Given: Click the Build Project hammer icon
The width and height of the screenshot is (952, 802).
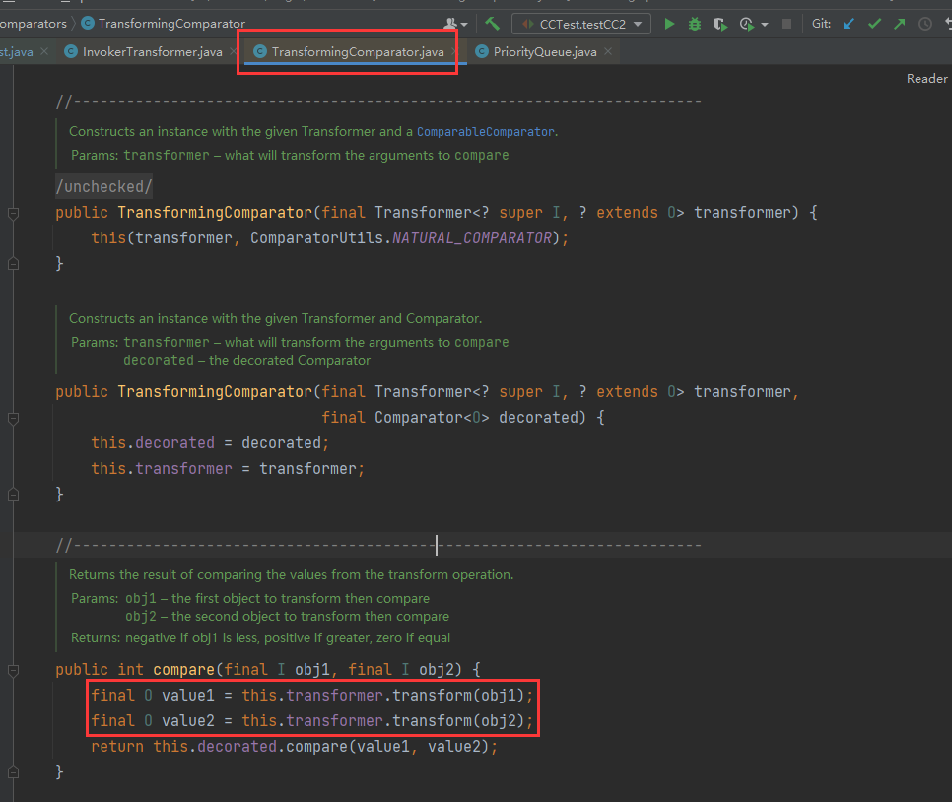Looking at the screenshot, I should (492, 24).
